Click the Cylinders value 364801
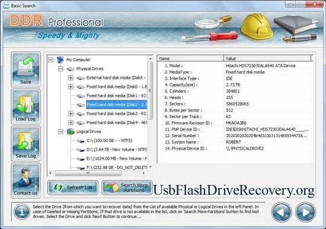Viewport: 326px width, 229px height. click(233, 91)
